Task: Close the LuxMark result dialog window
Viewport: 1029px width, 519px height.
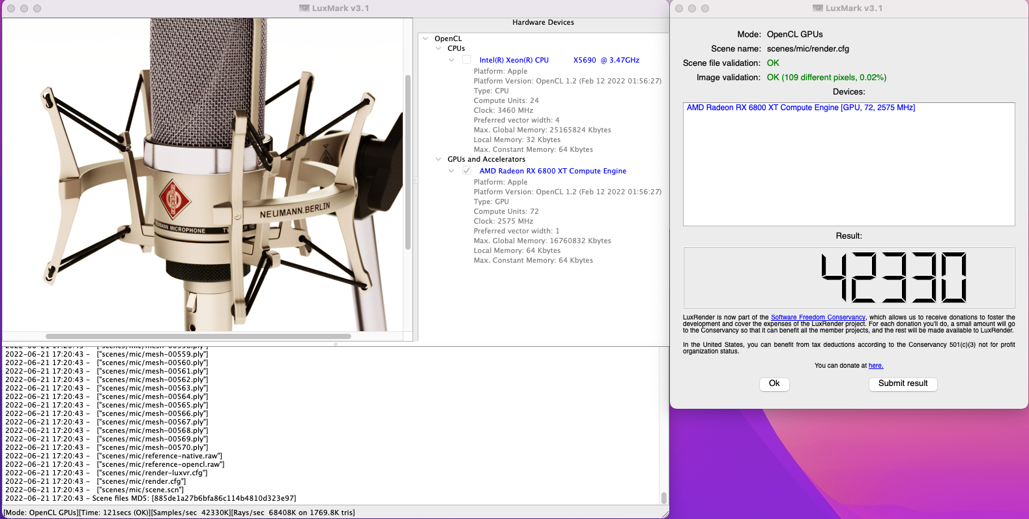Action: point(679,8)
